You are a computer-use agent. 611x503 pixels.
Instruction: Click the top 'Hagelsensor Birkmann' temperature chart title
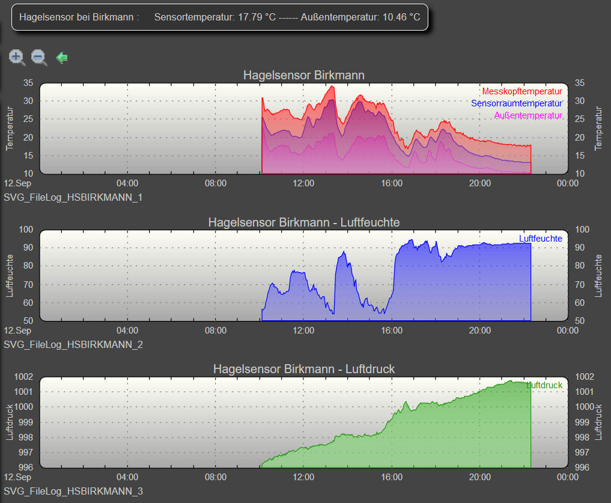coord(303,75)
